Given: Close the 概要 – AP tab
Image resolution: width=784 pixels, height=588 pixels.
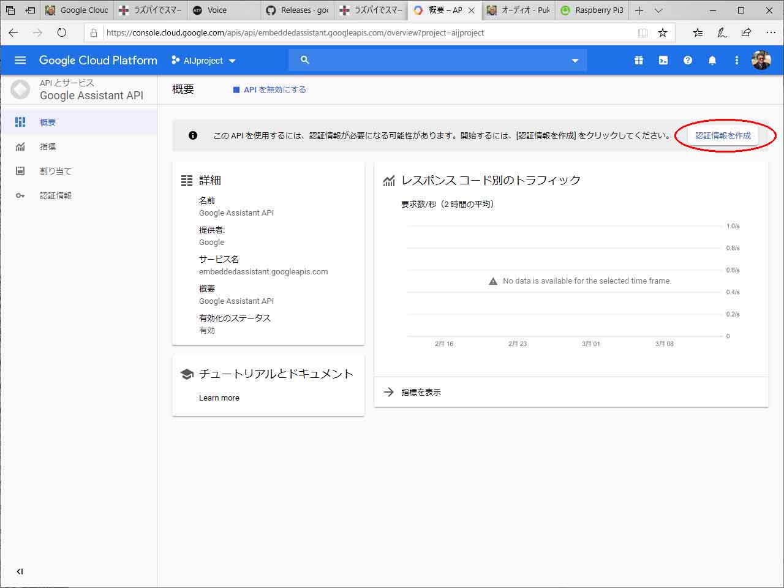Looking at the screenshot, I should pos(471,10).
